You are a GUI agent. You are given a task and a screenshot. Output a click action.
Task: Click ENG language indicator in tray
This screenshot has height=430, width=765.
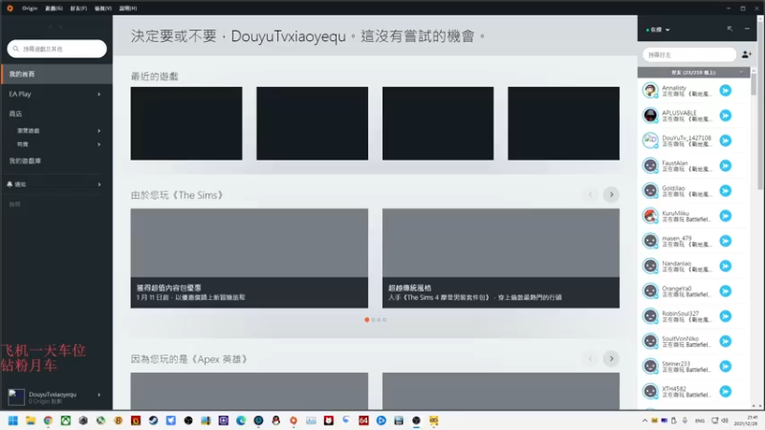click(x=700, y=420)
